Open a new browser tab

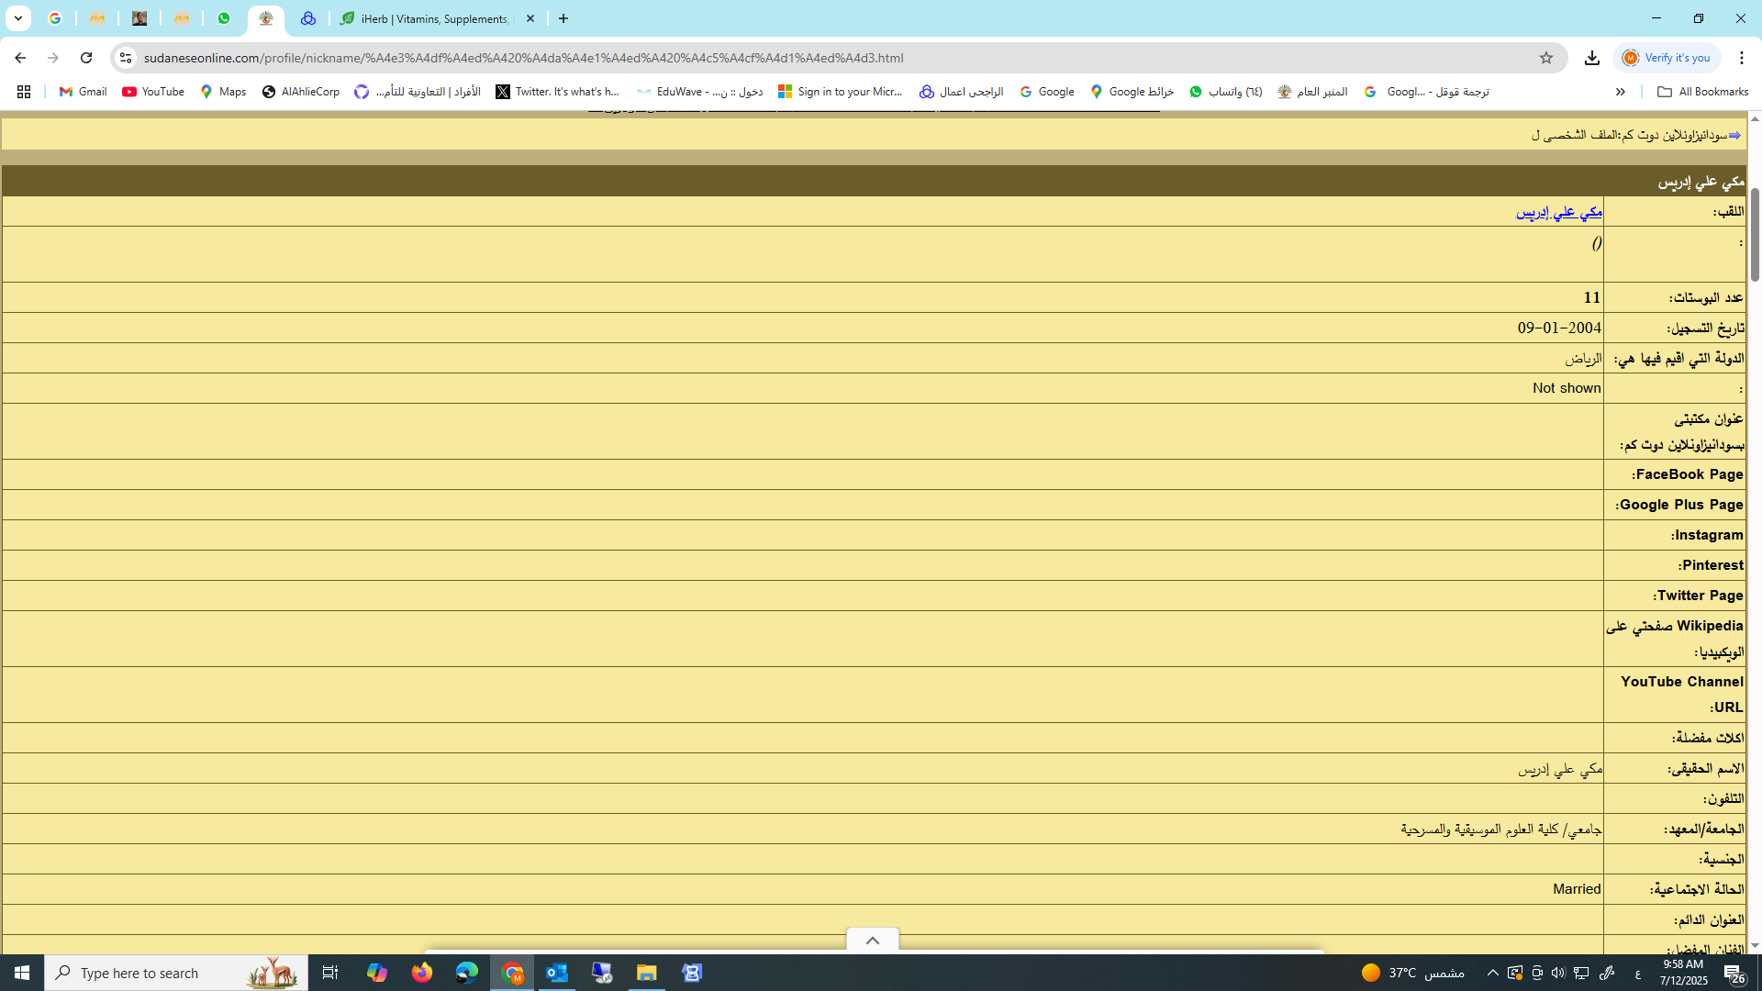click(563, 18)
